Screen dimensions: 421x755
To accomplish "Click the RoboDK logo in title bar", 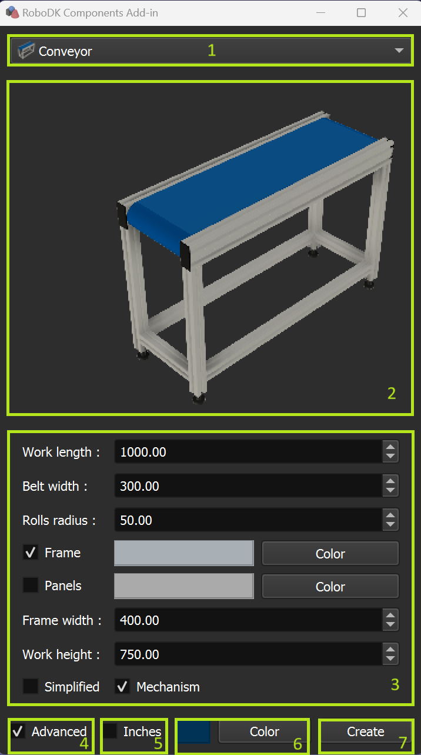I will pyautogui.click(x=11, y=12).
